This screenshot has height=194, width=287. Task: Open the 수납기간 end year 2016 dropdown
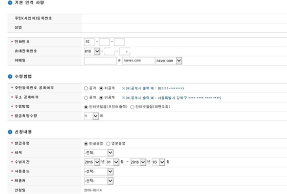point(138,162)
